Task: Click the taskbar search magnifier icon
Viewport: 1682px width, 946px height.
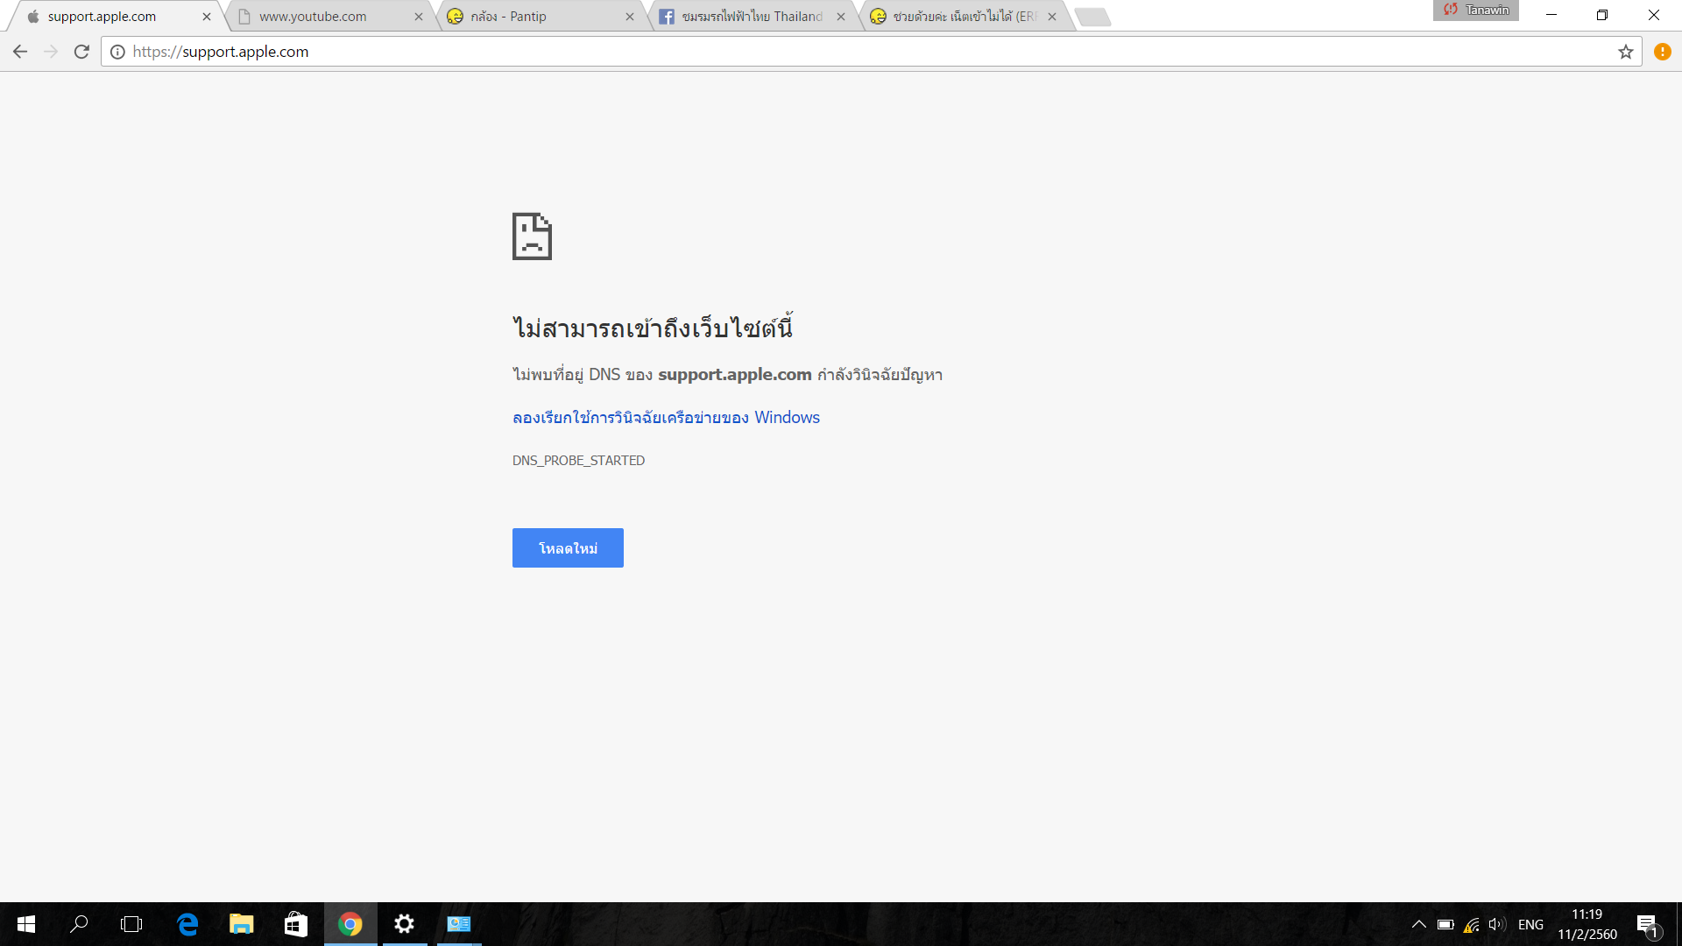Action: 79,924
